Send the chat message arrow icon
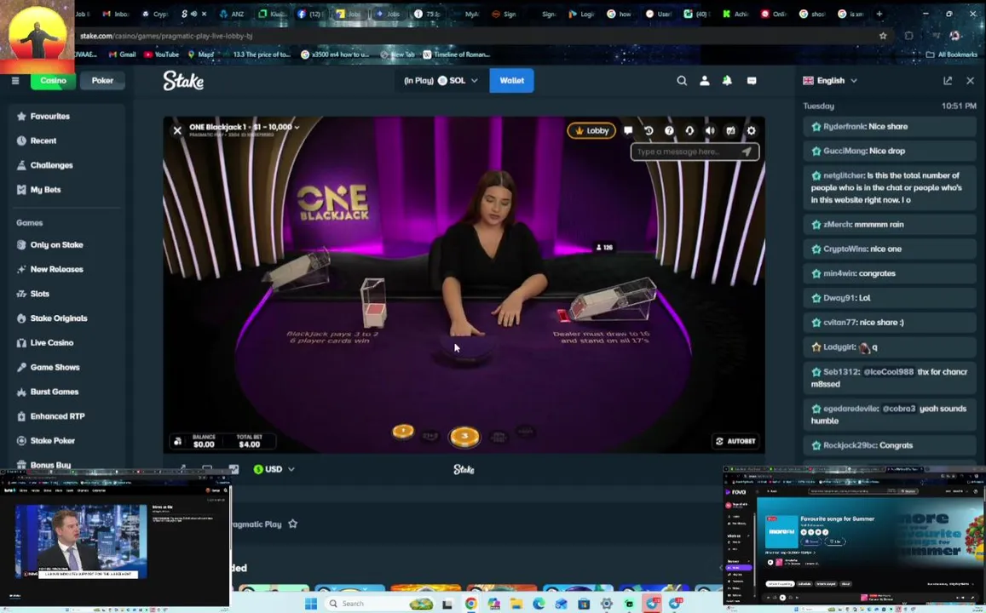 (747, 152)
